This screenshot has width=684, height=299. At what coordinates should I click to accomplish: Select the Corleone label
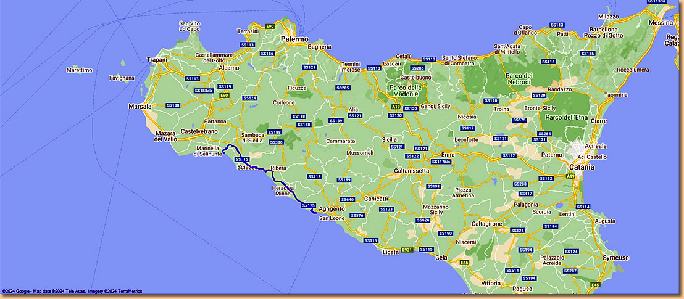(x=284, y=103)
